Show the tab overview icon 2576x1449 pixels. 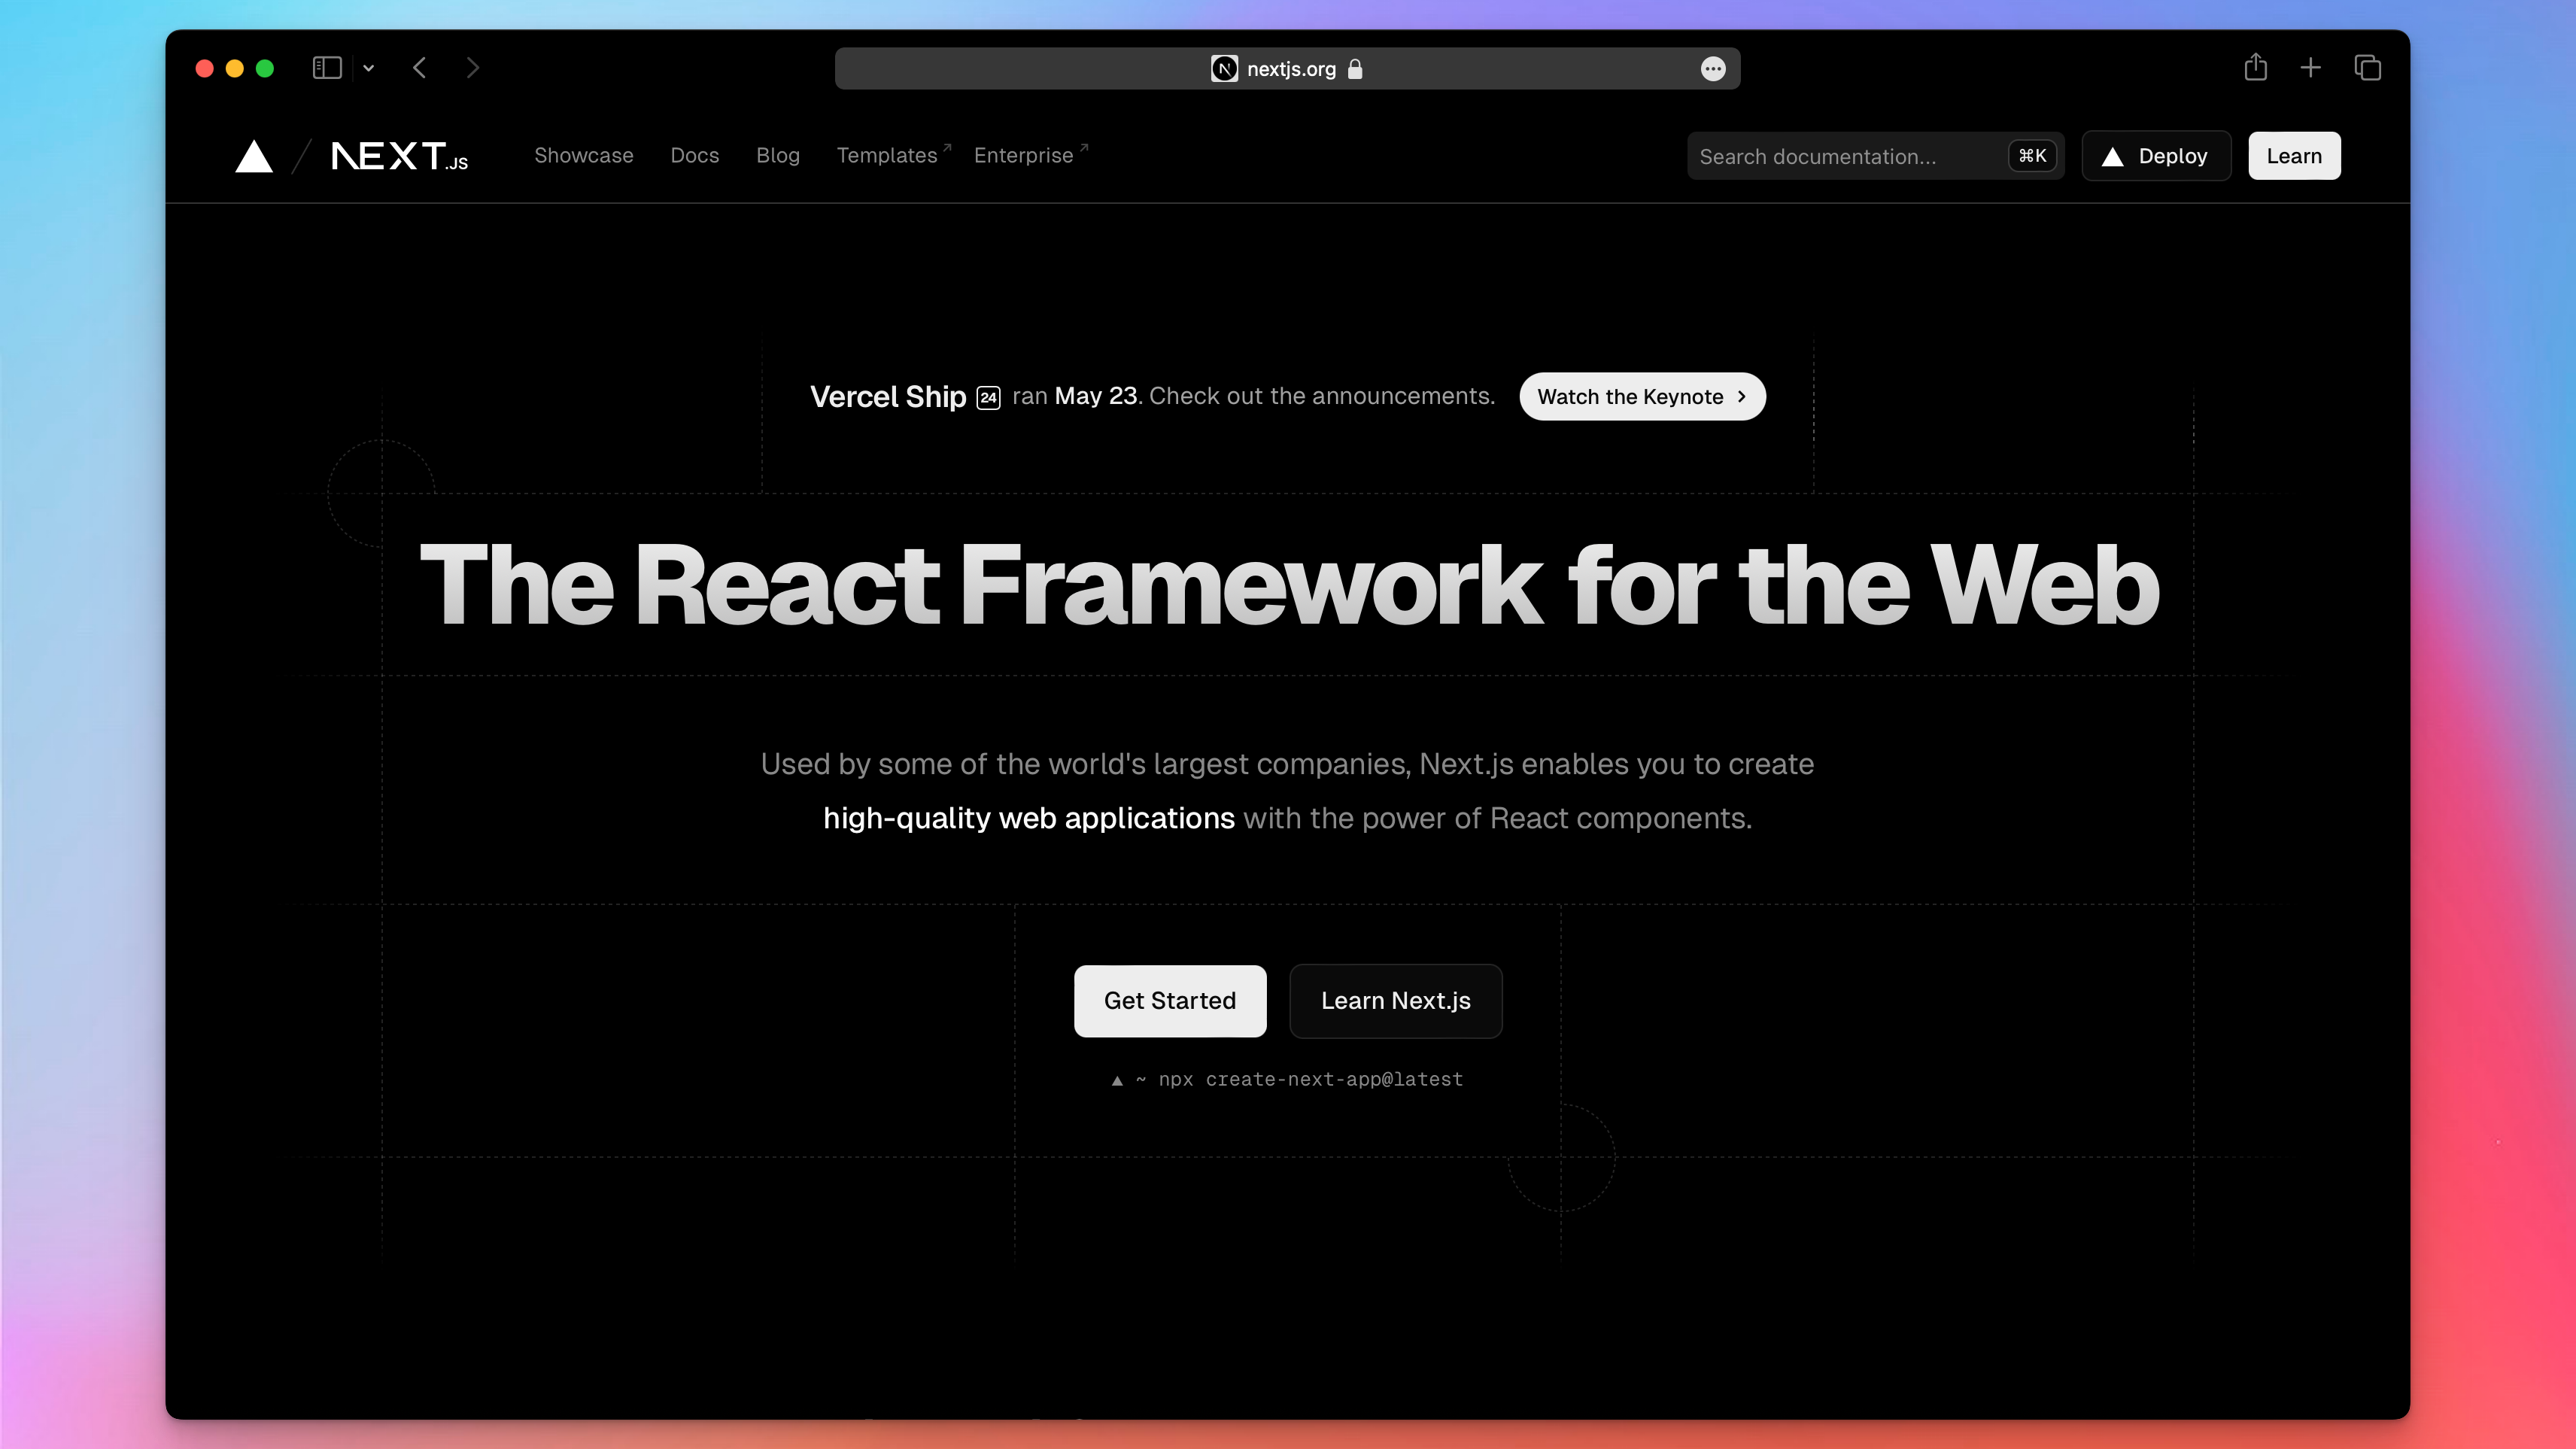[x=2367, y=68]
